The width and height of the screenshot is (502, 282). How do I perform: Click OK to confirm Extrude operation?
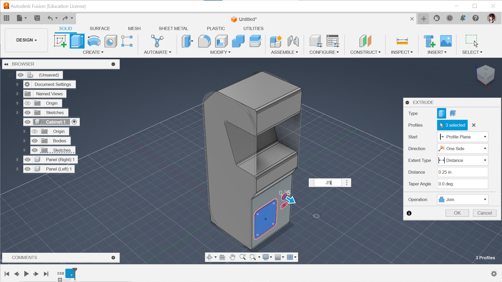coord(457,213)
